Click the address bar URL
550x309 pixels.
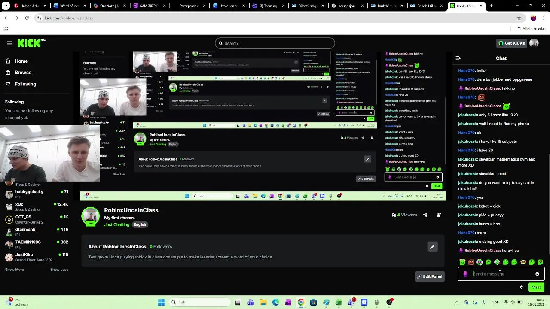coord(69,18)
